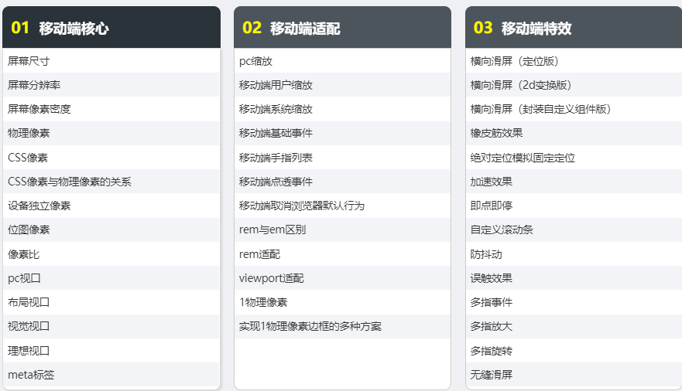682x391 pixels.
Task: Select the 'pc缩放' row
Action: pos(342,61)
